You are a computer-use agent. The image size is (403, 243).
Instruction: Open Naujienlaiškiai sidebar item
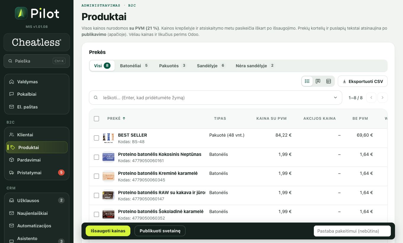click(x=37, y=213)
